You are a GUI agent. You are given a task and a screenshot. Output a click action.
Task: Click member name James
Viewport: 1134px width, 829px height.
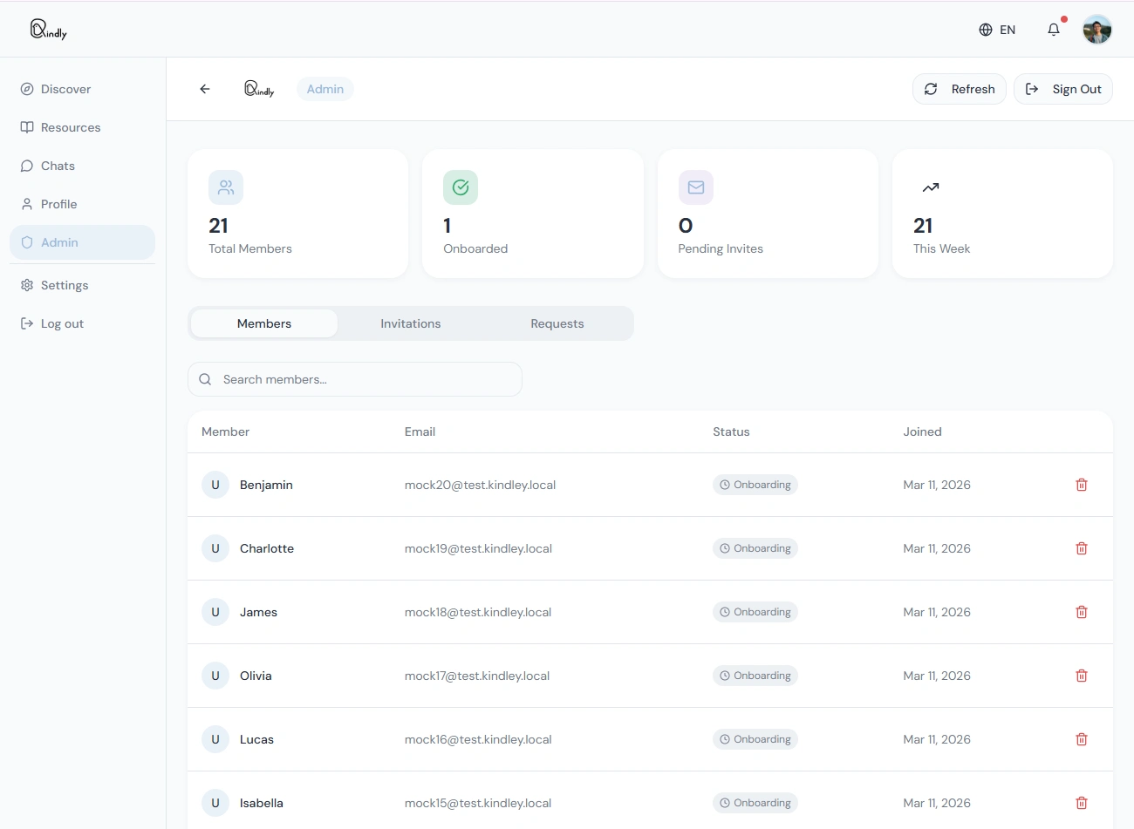coord(258,612)
